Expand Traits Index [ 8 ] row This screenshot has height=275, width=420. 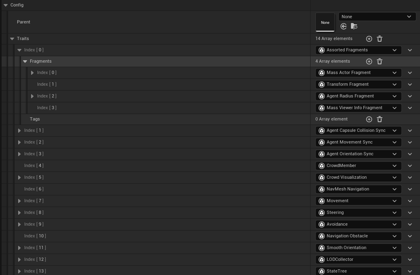(19, 212)
